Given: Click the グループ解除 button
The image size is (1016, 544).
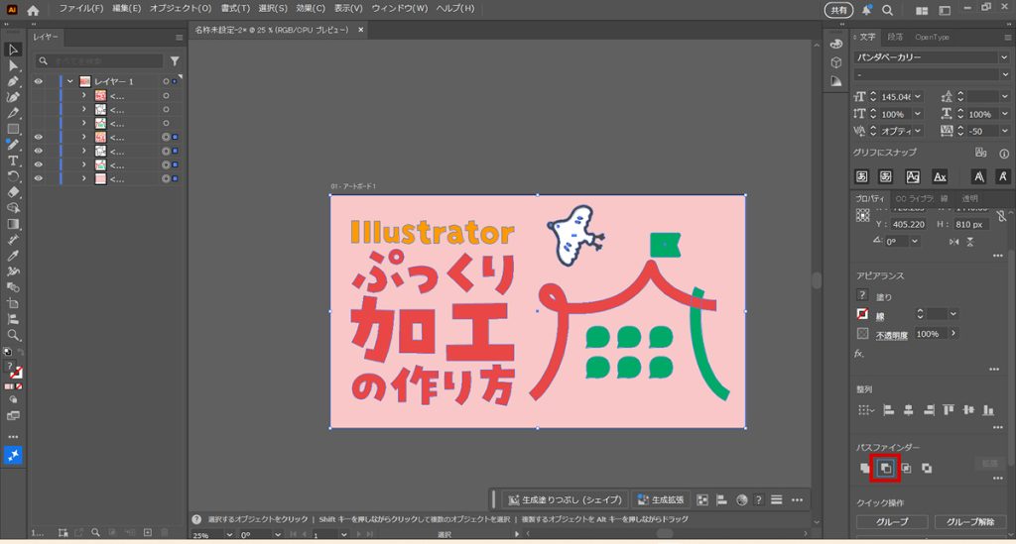Looking at the screenshot, I should coord(971,521).
